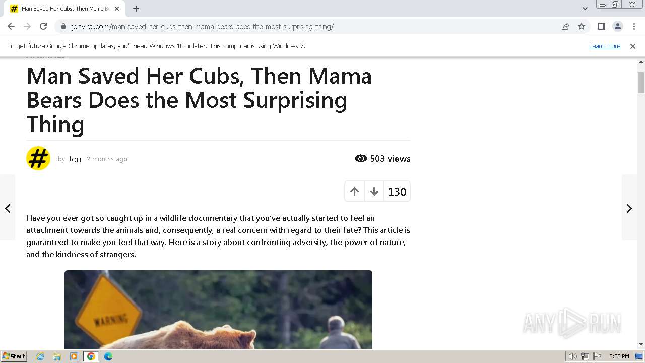
Task: Reload the page with the refresh icon
Action: click(x=43, y=26)
